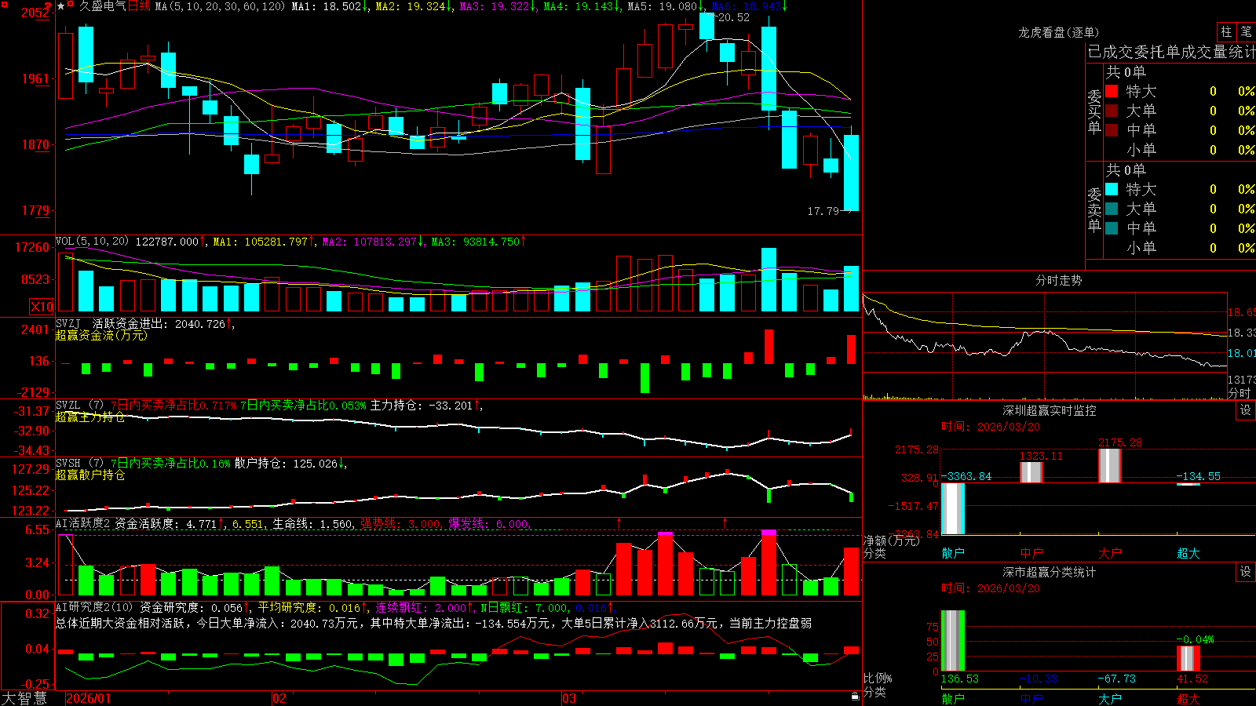
Task: Click the 深圳超赢实时监控 panel title
Action: pos(1050,410)
